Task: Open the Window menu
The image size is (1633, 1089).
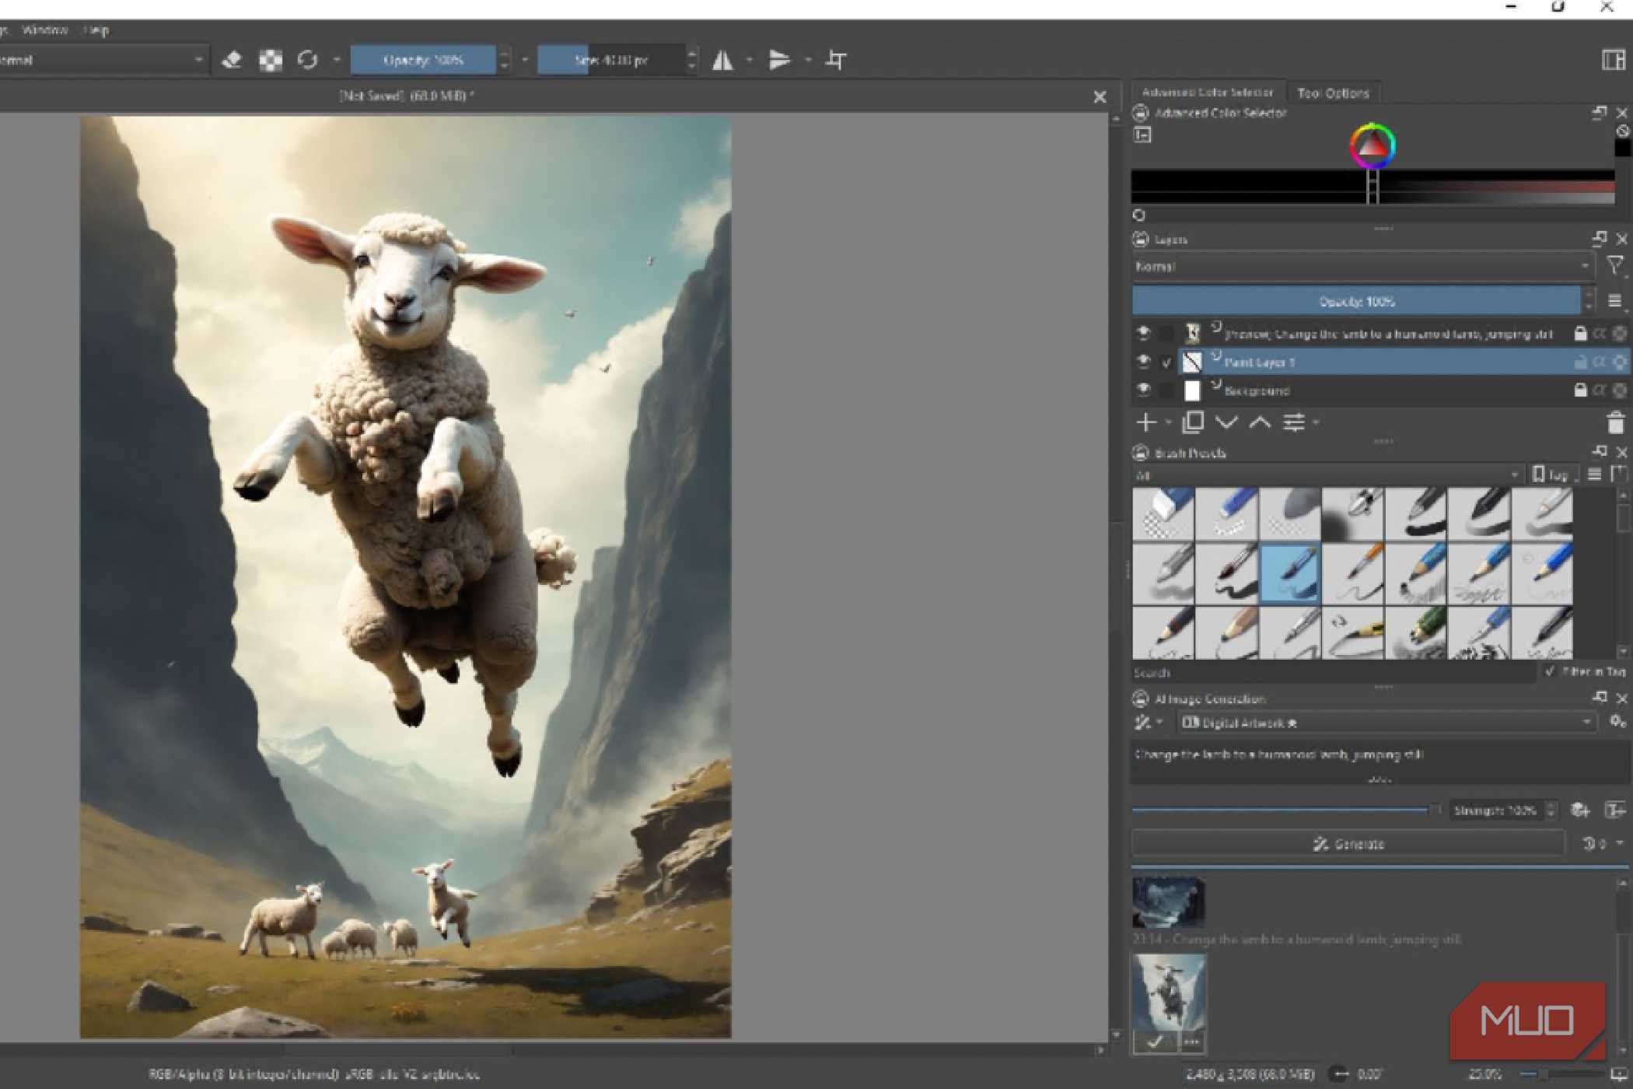Action: (44, 30)
